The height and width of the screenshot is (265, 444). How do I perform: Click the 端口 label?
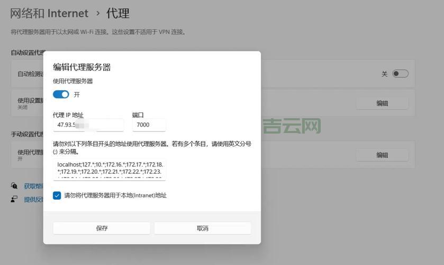point(138,115)
